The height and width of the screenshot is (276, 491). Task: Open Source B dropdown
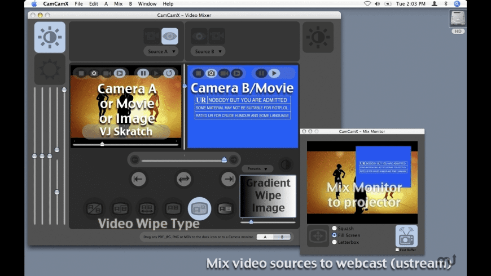coord(208,51)
